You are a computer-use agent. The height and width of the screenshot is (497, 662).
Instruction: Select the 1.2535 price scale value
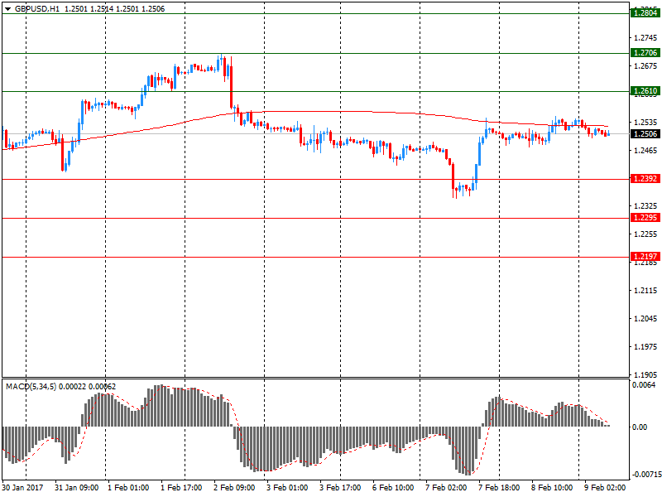[x=645, y=122]
